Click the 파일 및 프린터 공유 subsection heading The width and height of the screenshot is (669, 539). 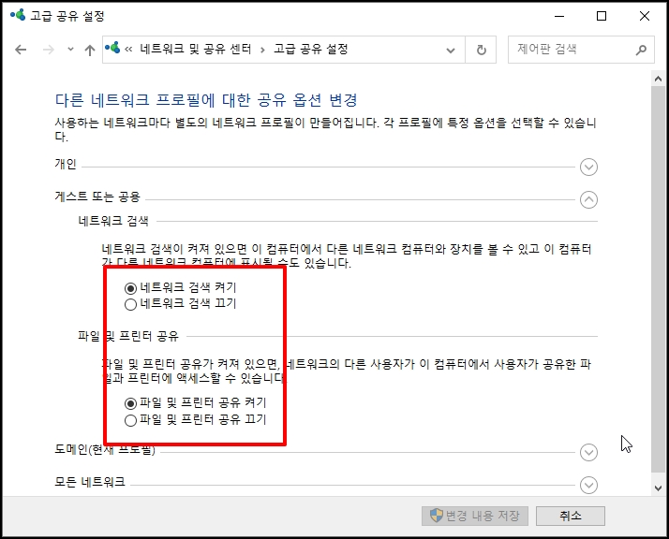coord(128,336)
